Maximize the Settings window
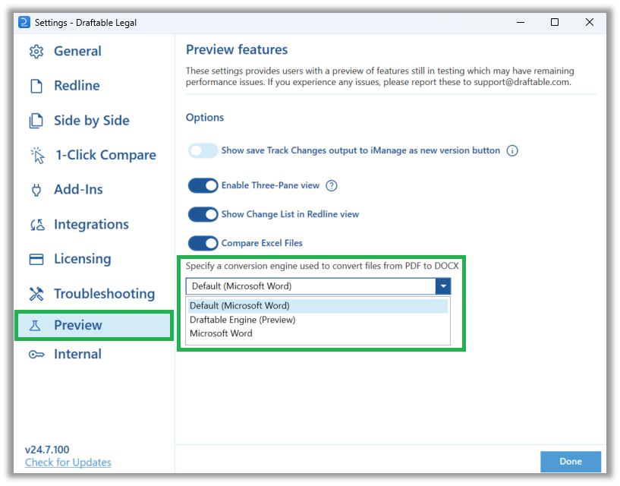The height and width of the screenshot is (486, 620). click(x=555, y=22)
